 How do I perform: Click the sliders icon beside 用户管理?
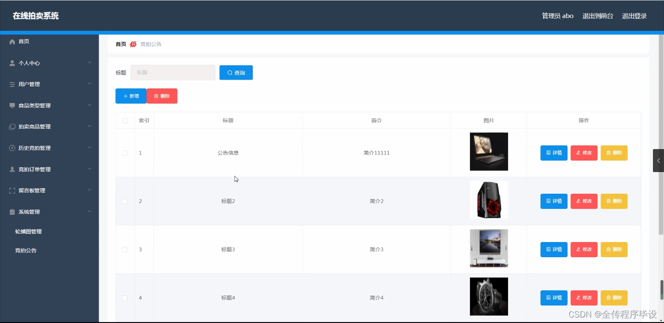point(12,84)
